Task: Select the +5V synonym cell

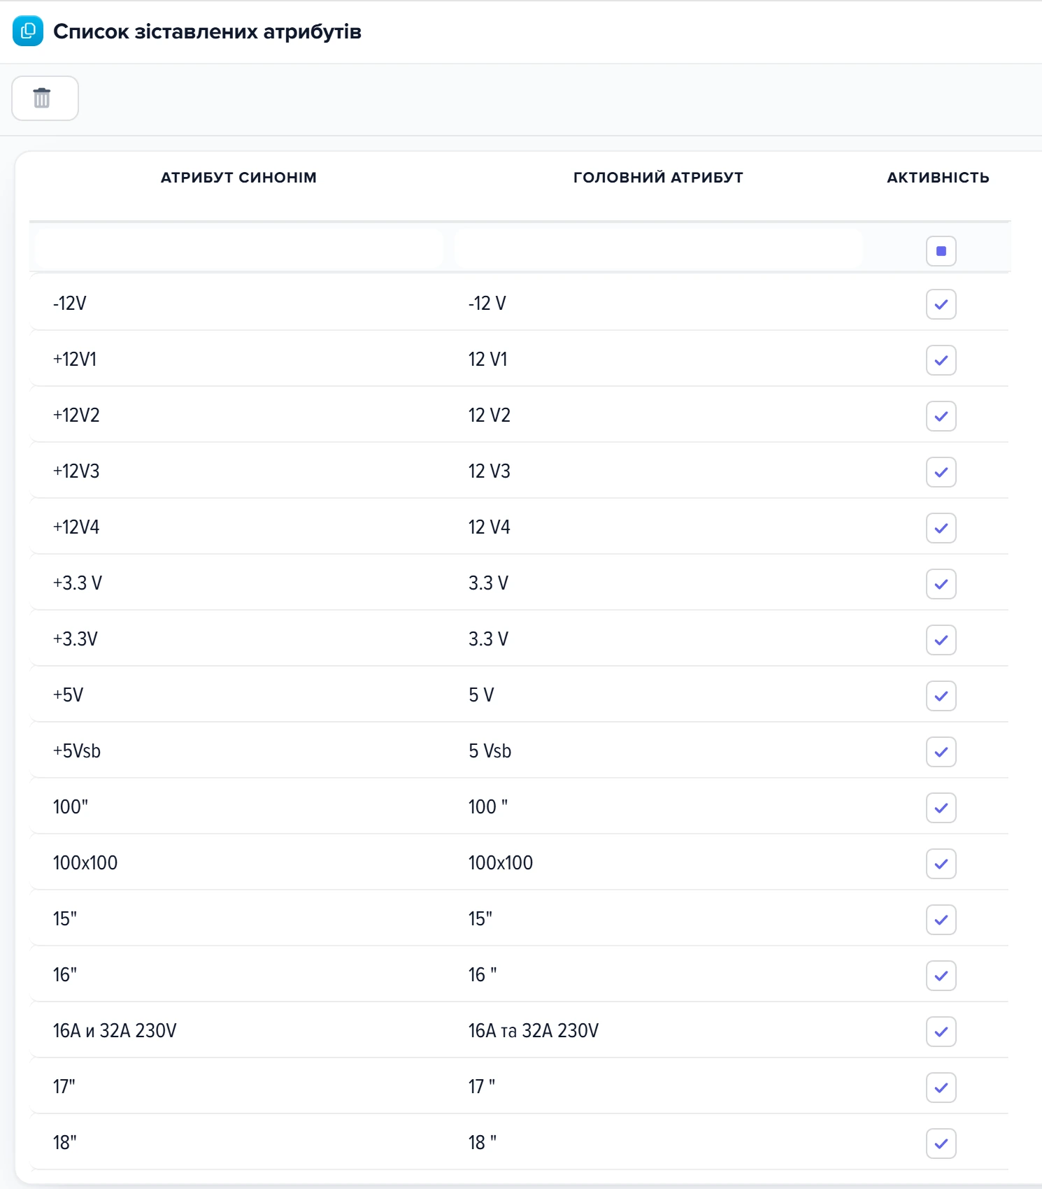Action: (68, 695)
